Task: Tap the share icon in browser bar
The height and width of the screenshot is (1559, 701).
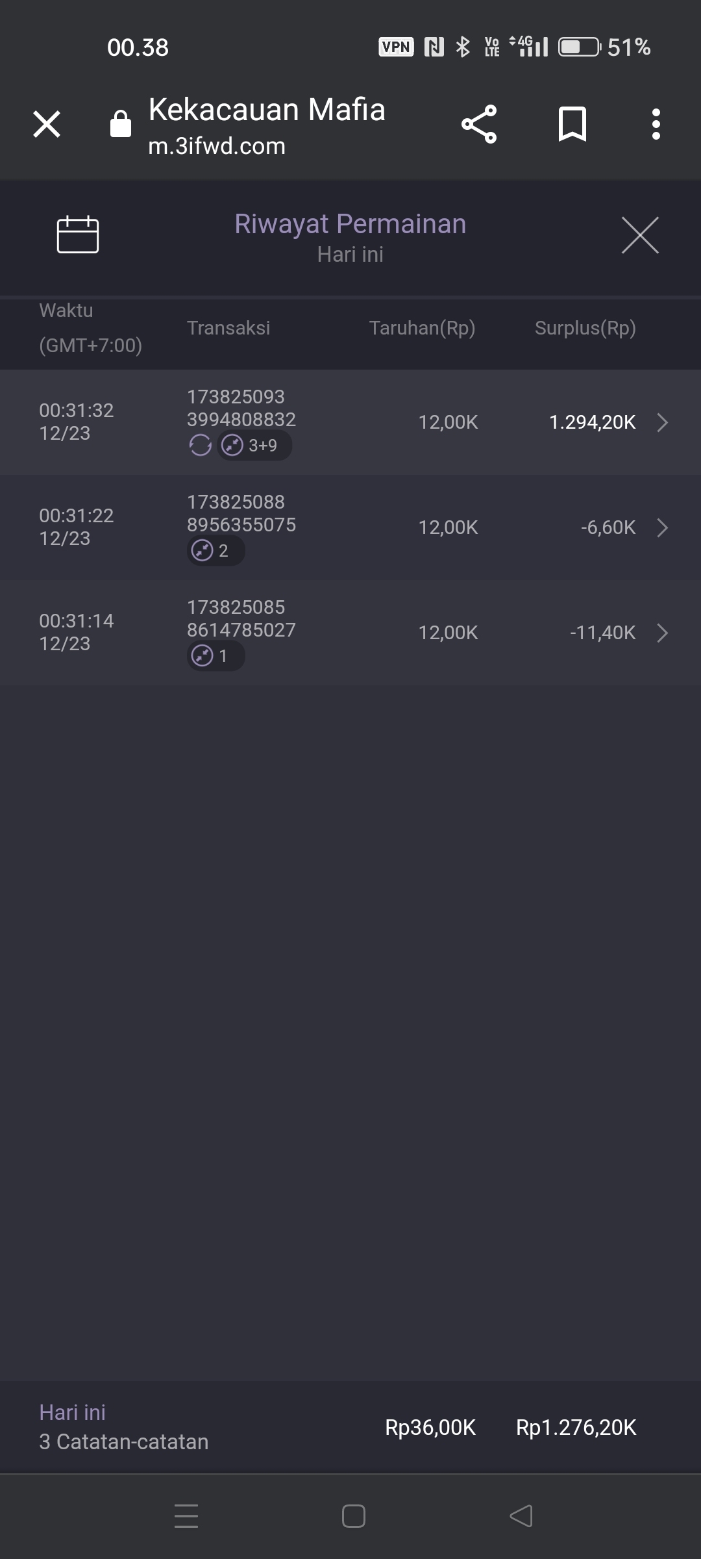Action: point(479,123)
